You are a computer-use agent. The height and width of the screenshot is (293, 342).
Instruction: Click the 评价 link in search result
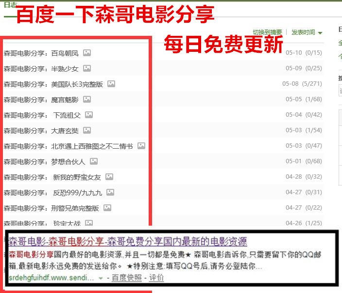[x=156, y=278]
